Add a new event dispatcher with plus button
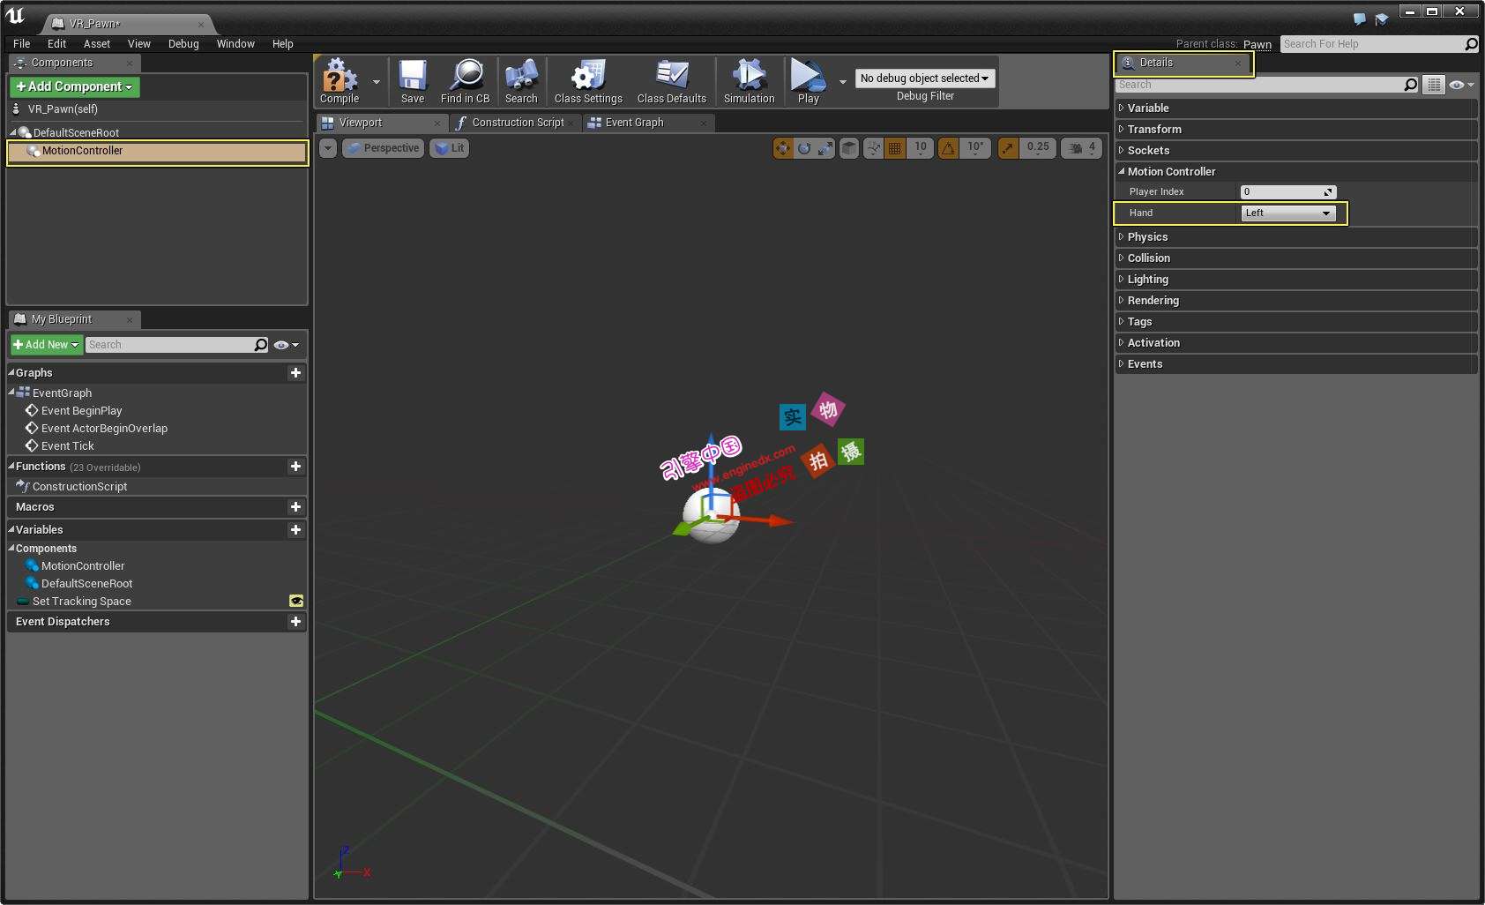Image resolution: width=1485 pixels, height=905 pixels. click(295, 622)
